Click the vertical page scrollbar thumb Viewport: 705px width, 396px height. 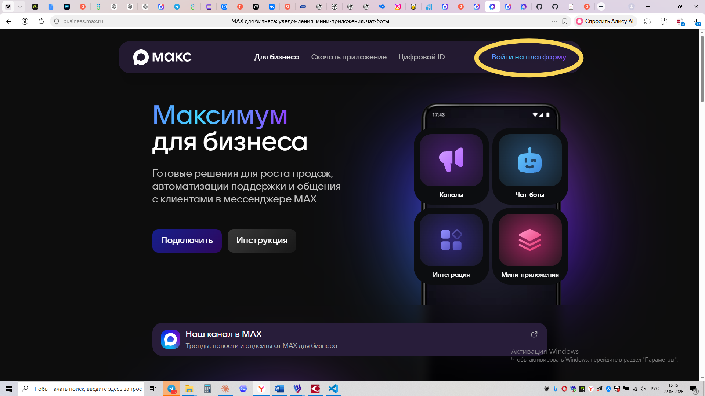(x=702, y=69)
